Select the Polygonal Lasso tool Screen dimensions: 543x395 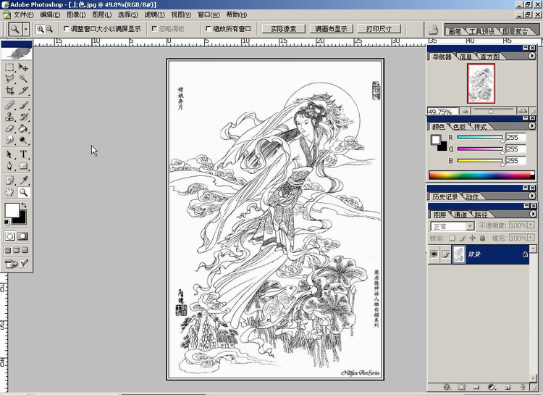click(9, 79)
